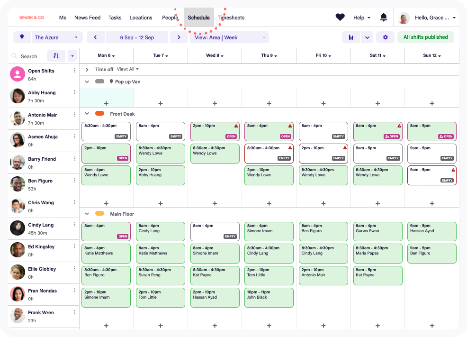Add shift to Main Floor on Sunday

[x=432, y=326]
